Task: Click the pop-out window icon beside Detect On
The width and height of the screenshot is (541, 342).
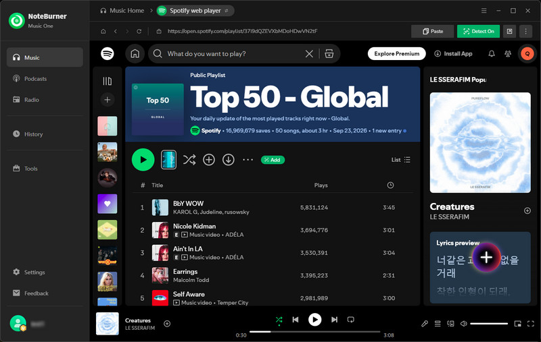Action: coord(510,31)
